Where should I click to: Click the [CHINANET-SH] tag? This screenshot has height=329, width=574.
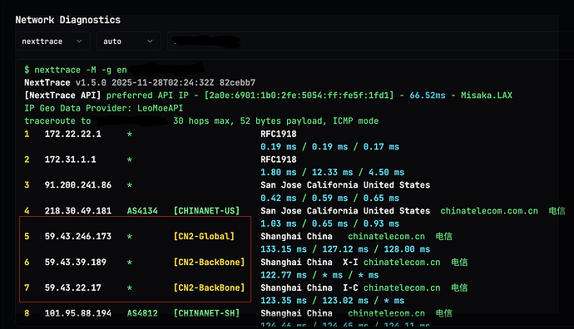[x=206, y=313]
